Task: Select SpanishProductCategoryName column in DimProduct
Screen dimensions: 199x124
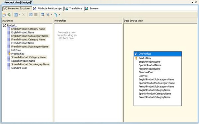Action: point(155,94)
